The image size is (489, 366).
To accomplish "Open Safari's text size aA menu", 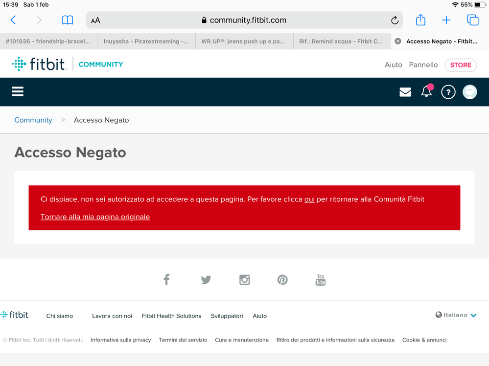I will tap(95, 21).
